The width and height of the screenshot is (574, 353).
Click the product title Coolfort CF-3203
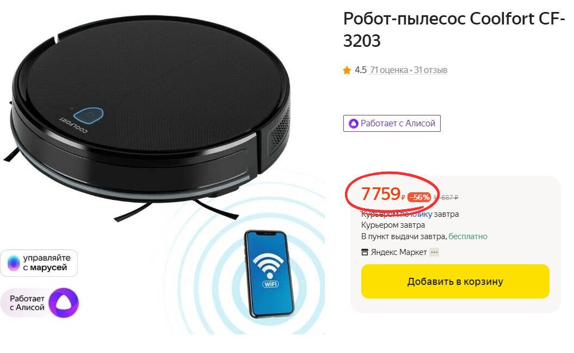[454, 29]
